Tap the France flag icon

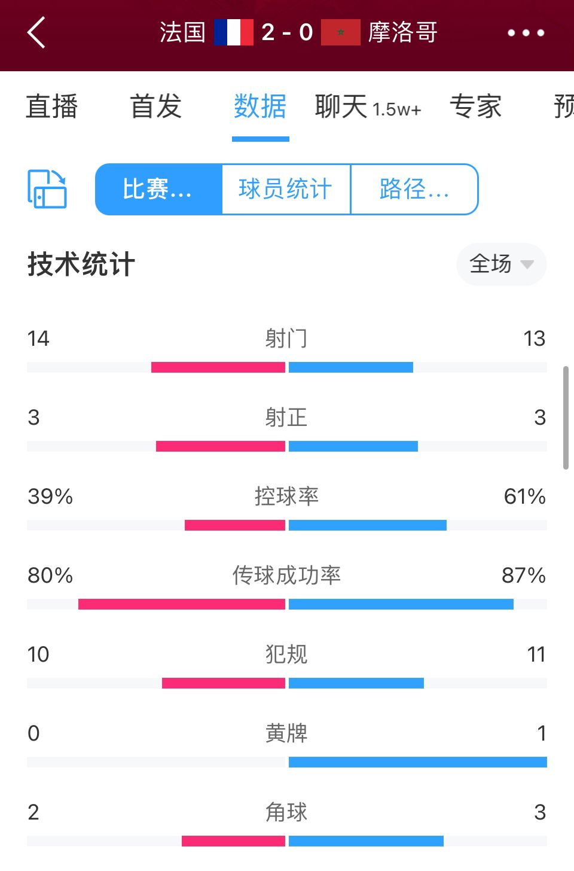coord(234,32)
